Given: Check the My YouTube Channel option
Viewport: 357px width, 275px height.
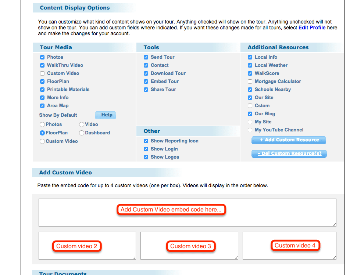Looking at the screenshot, I should [250, 130].
